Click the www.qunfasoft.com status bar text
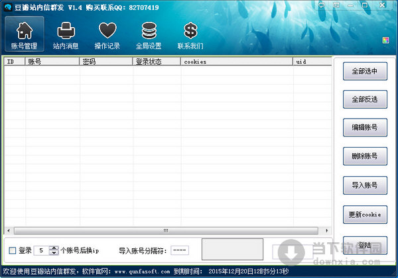This screenshot has height=278, width=398. coord(142,271)
